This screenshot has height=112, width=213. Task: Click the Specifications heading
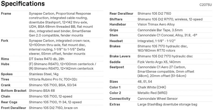tap(23, 4)
